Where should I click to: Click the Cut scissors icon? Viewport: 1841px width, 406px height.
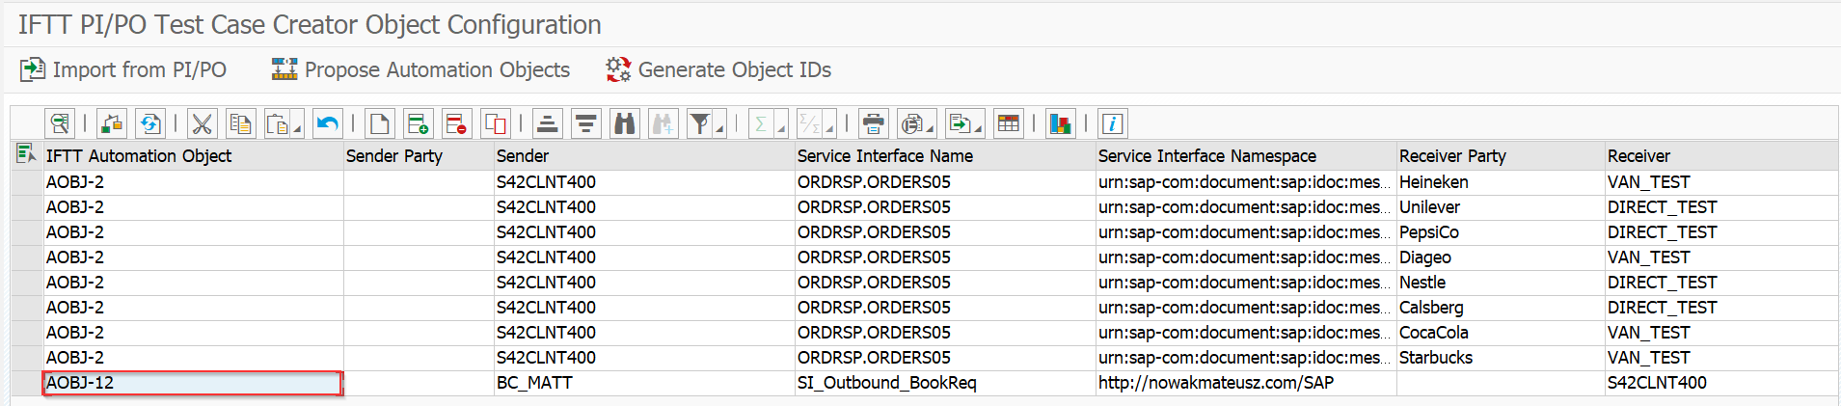202,123
